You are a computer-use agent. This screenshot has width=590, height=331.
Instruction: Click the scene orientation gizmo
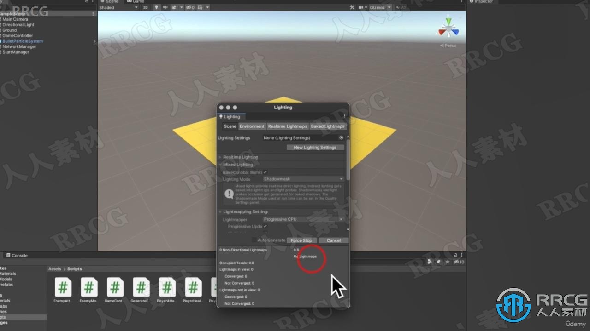(448, 29)
